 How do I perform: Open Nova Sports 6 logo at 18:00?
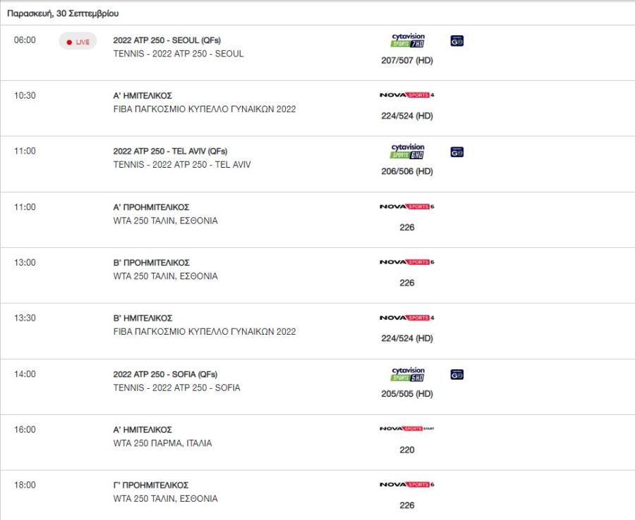(x=406, y=484)
